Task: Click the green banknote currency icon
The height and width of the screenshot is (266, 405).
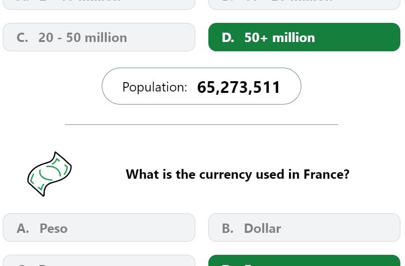Action: [50, 174]
